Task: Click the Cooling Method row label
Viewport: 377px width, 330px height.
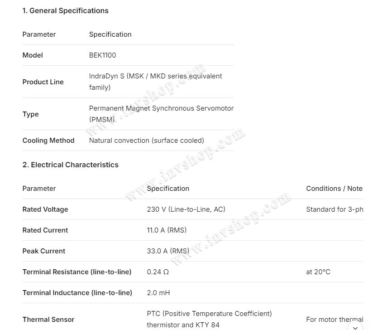Action: point(48,141)
